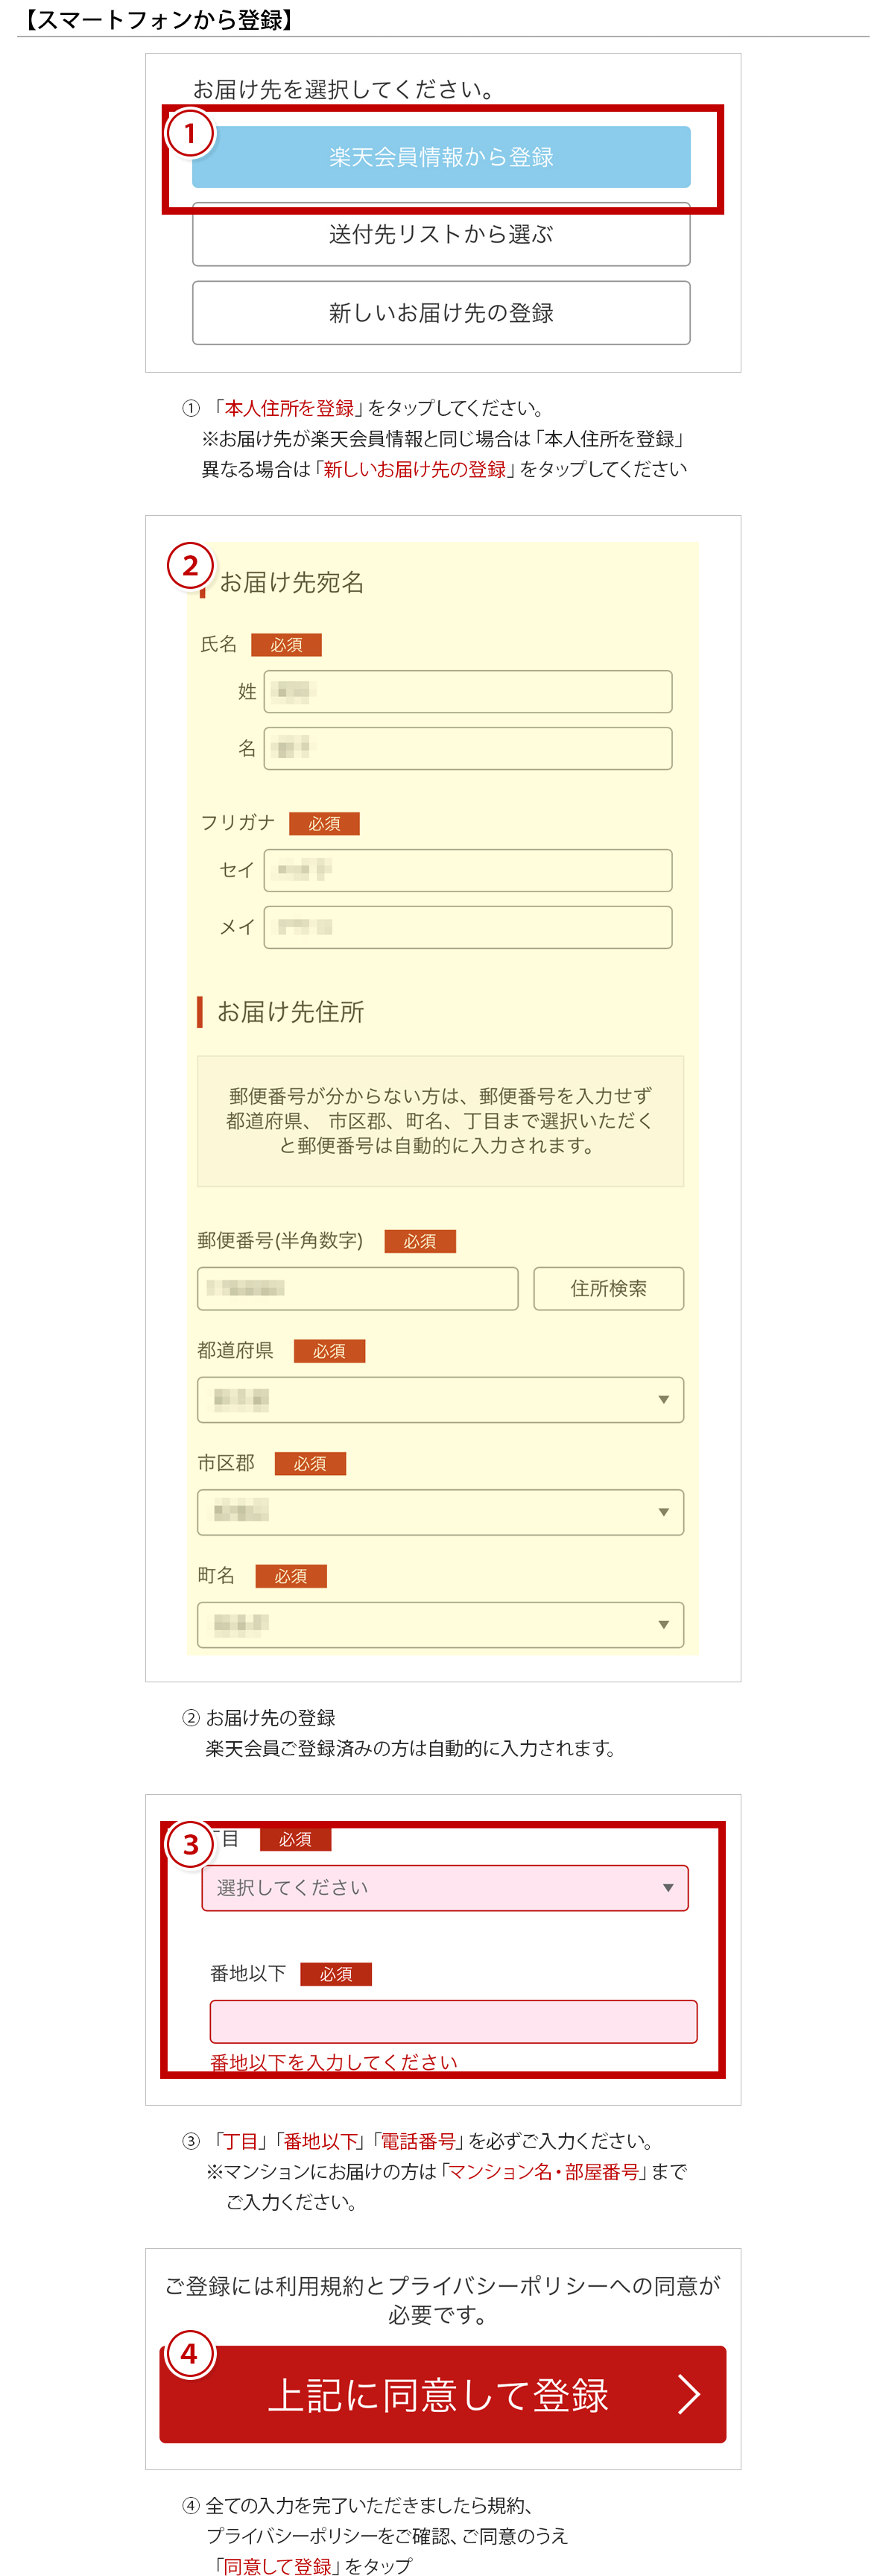Choose 新しいお届け先の登録 button

[x=441, y=313]
